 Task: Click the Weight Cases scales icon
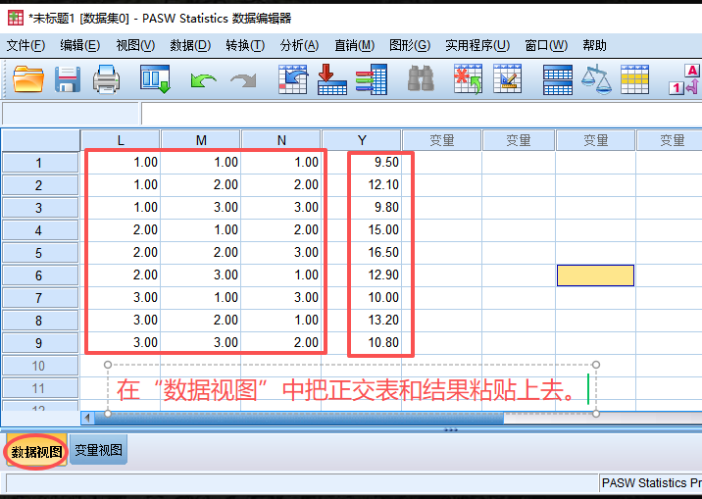click(x=595, y=79)
